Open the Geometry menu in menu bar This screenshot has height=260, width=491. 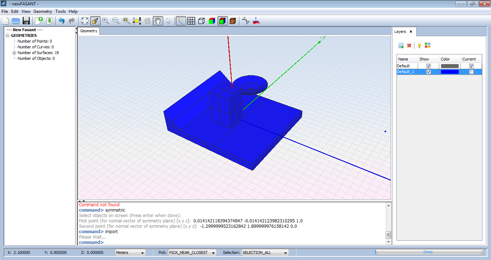tap(43, 11)
